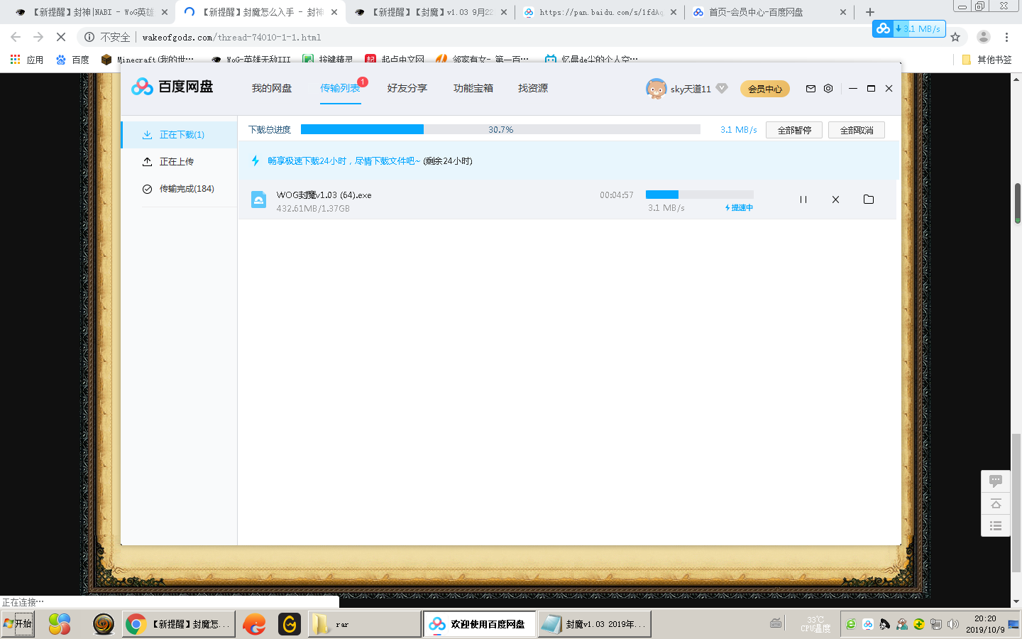Click the page list floating button
The image size is (1022, 639).
click(996, 525)
